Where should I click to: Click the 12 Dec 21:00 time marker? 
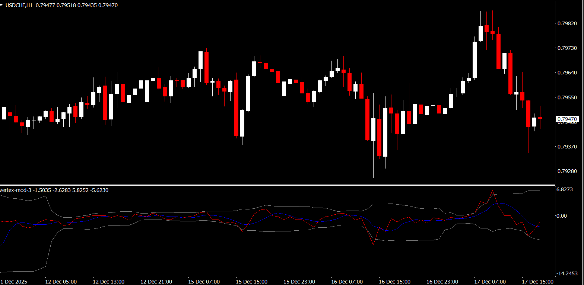(156, 282)
